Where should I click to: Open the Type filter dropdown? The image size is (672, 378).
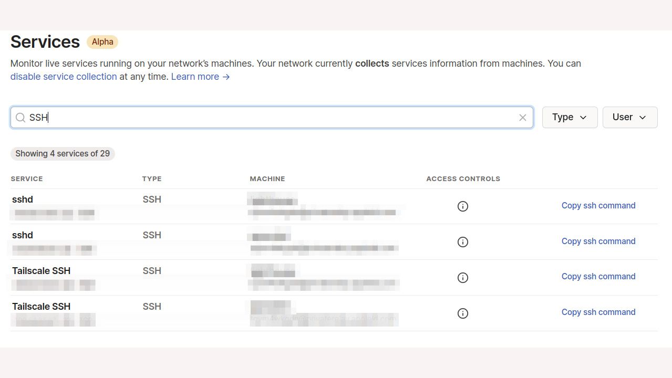coord(570,117)
